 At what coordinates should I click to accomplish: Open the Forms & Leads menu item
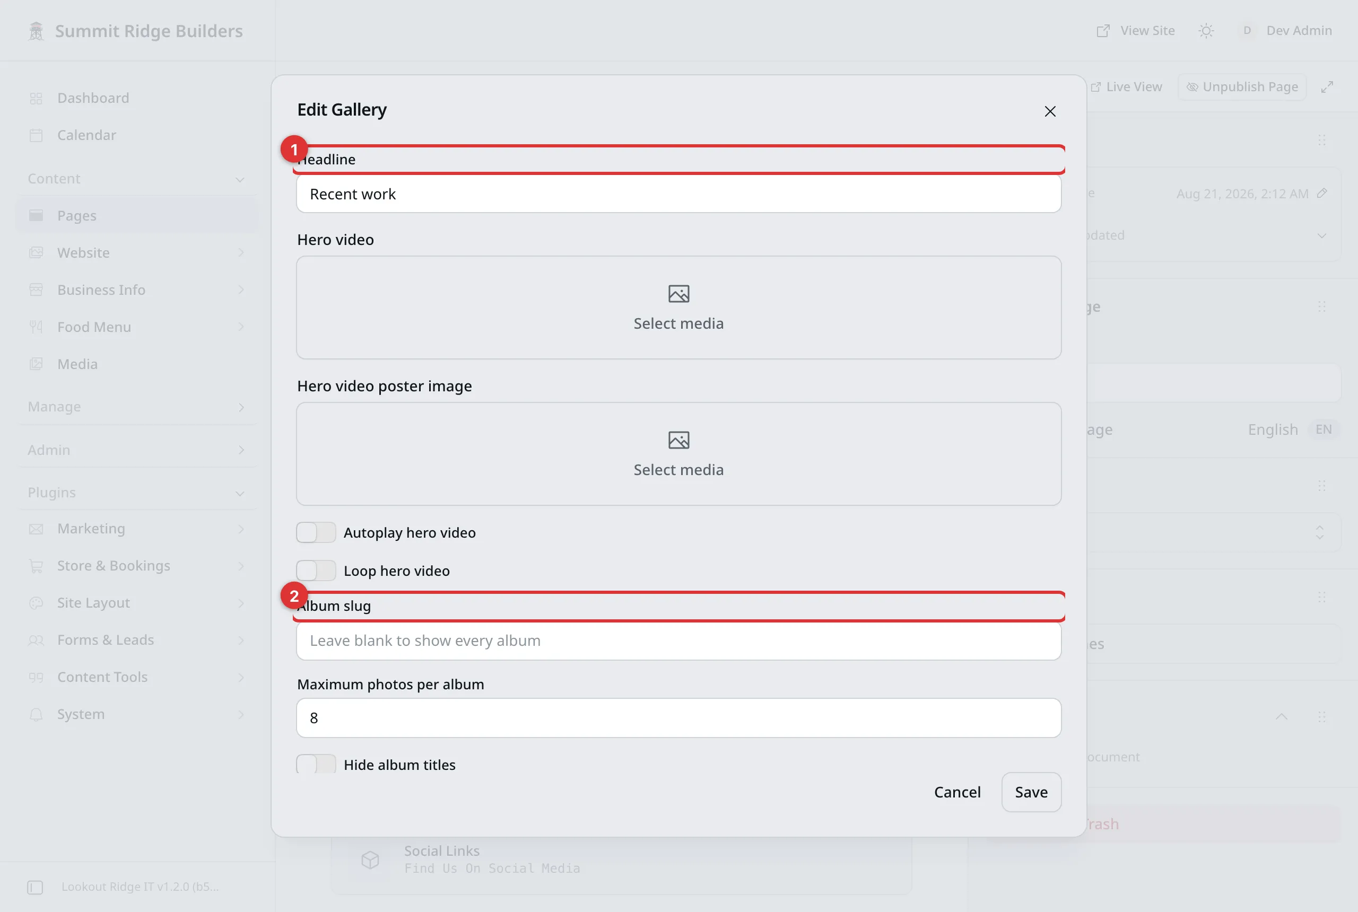pyautogui.click(x=136, y=640)
